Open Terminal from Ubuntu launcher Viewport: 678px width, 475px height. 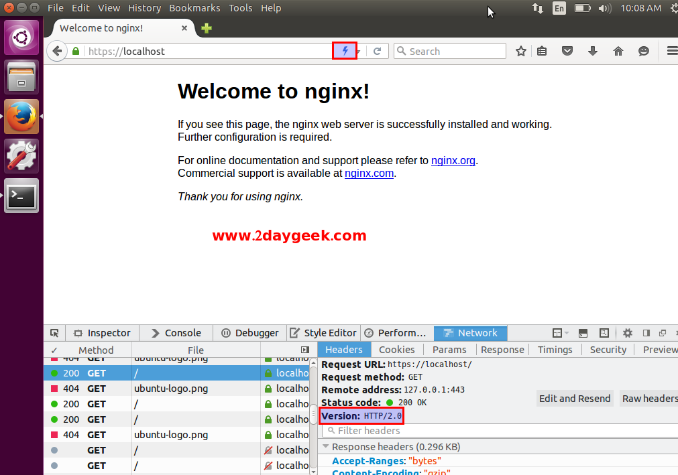(x=21, y=196)
